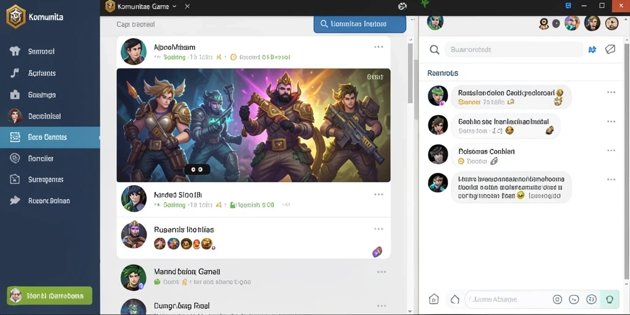Click the Komunitas Game tab icon
This screenshot has width=630, height=315.
(110, 6)
